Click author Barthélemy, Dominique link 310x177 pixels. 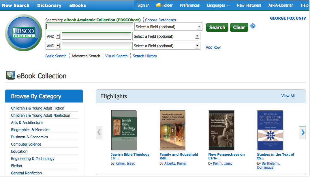click(x=268, y=165)
